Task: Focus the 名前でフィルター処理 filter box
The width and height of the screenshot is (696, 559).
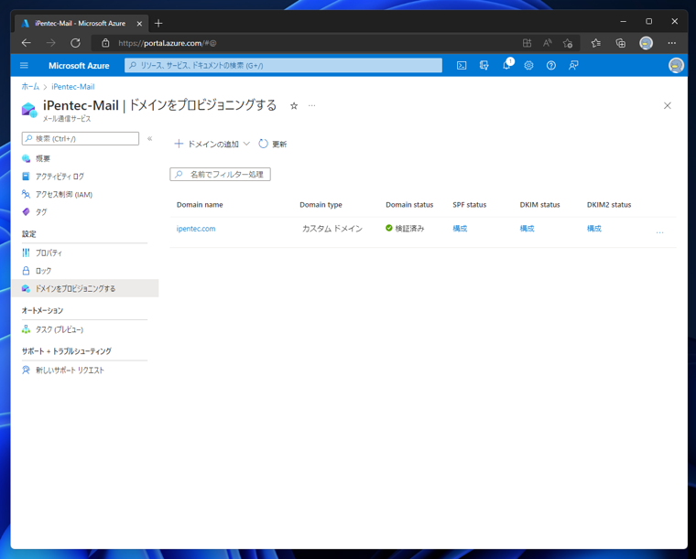Action: click(220, 174)
